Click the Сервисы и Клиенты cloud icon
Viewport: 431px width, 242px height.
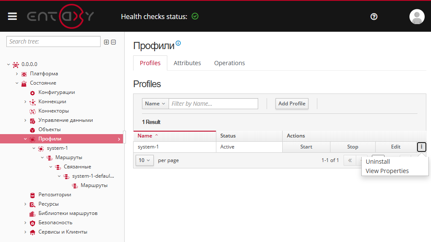[x=33, y=232]
